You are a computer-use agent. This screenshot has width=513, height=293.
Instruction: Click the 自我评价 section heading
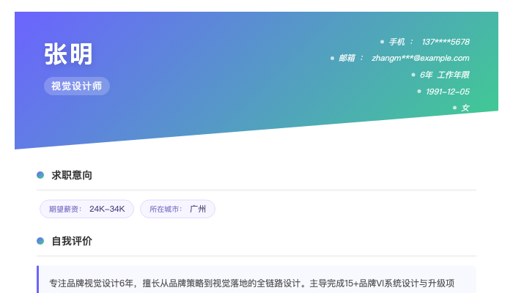coord(72,241)
